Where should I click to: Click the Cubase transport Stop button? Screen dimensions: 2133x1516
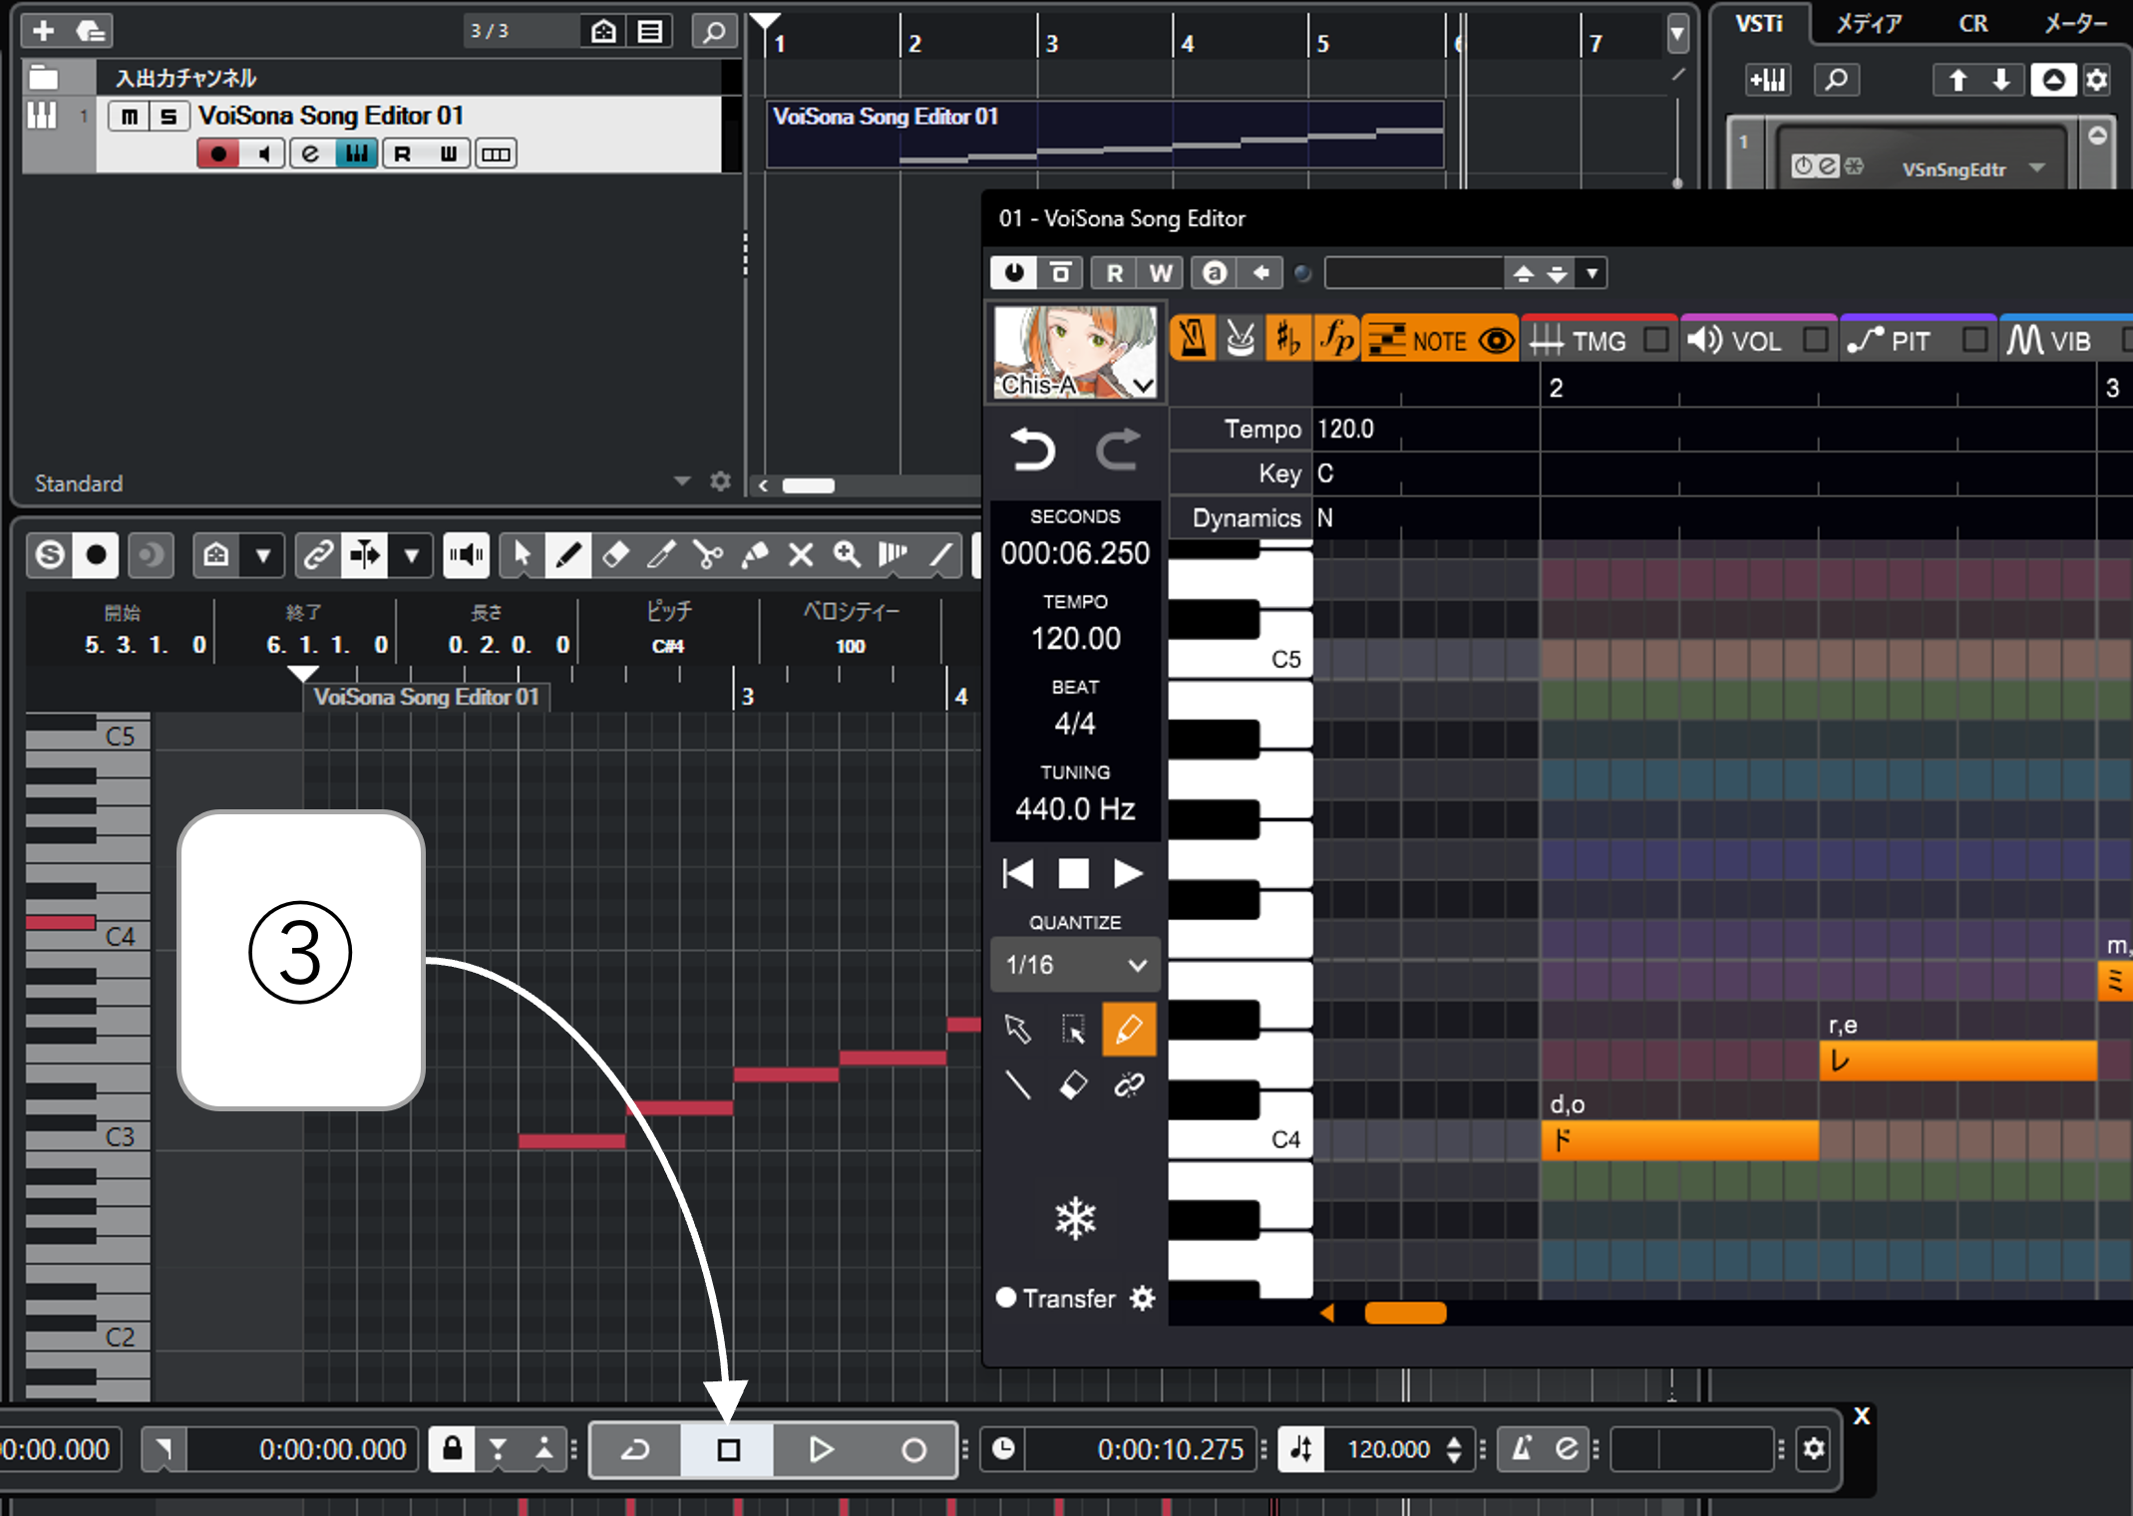coord(728,1449)
